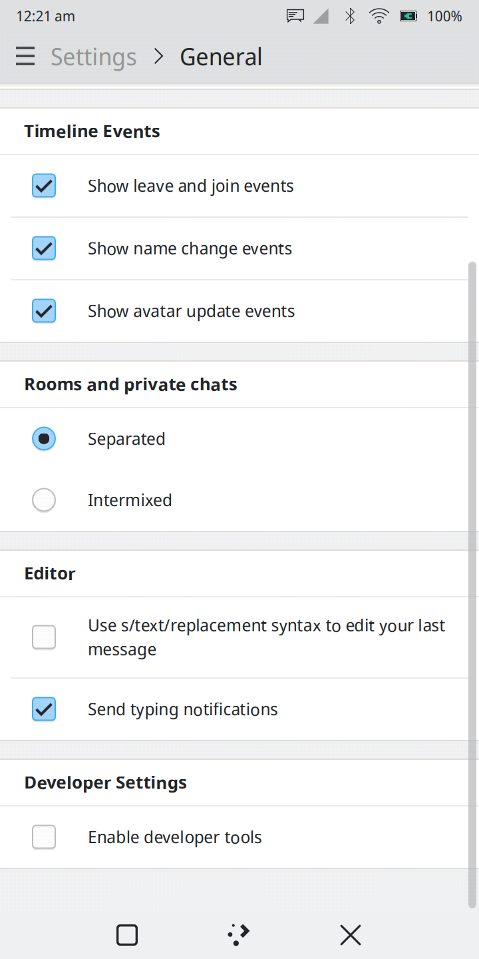The height and width of the screenshot is (959, 479).
Task: Tap the Wi-Fi status icon
Action: (379, 17)
